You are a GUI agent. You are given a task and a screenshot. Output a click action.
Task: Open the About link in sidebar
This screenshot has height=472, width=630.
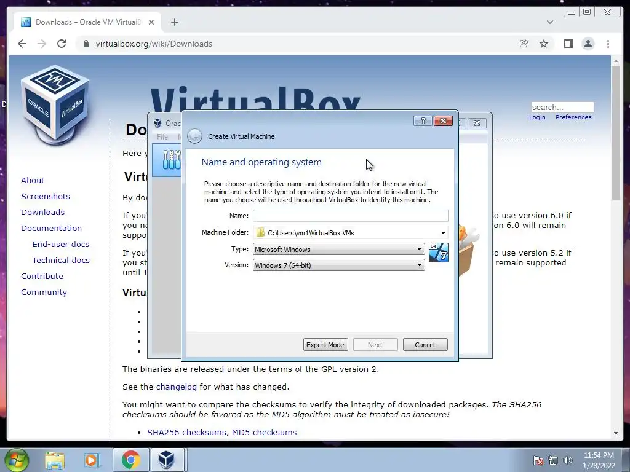tap(33, 180)
